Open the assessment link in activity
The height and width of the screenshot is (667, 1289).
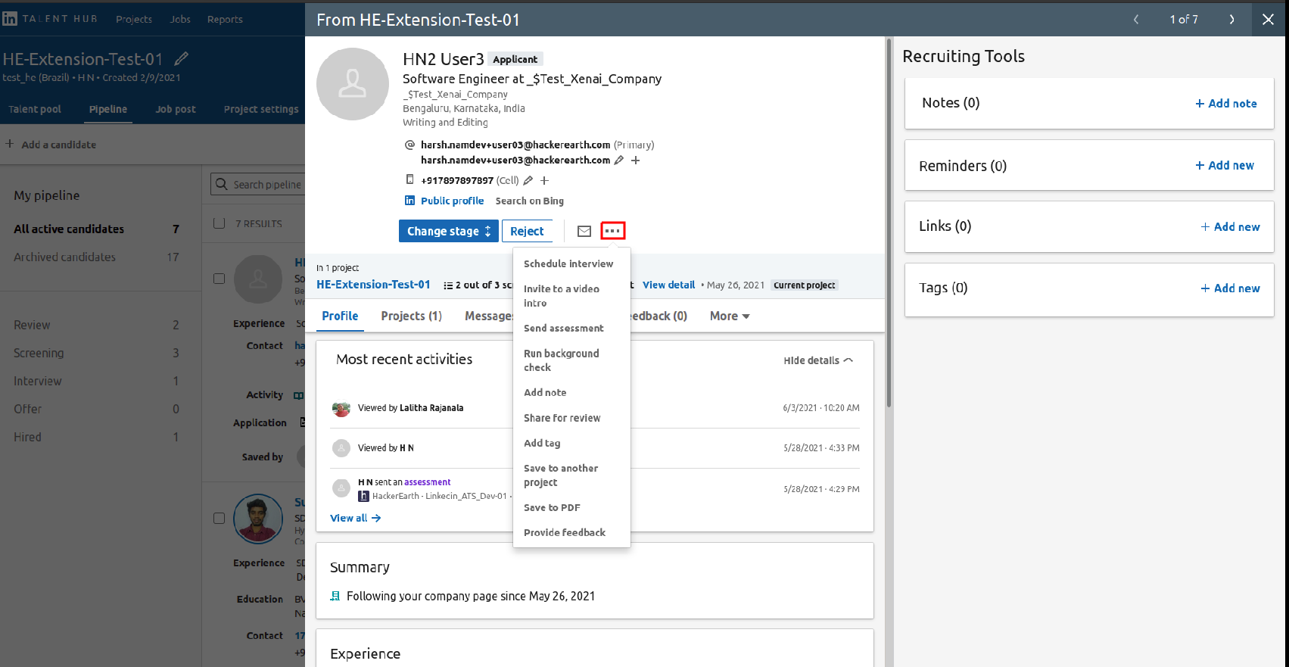tap(427, 482)
